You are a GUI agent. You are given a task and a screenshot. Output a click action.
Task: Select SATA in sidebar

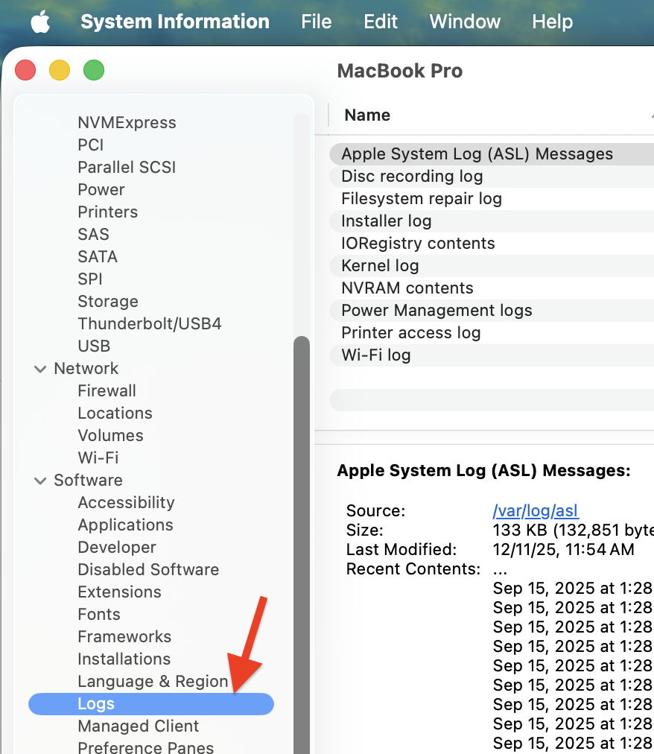coord(98,257)
